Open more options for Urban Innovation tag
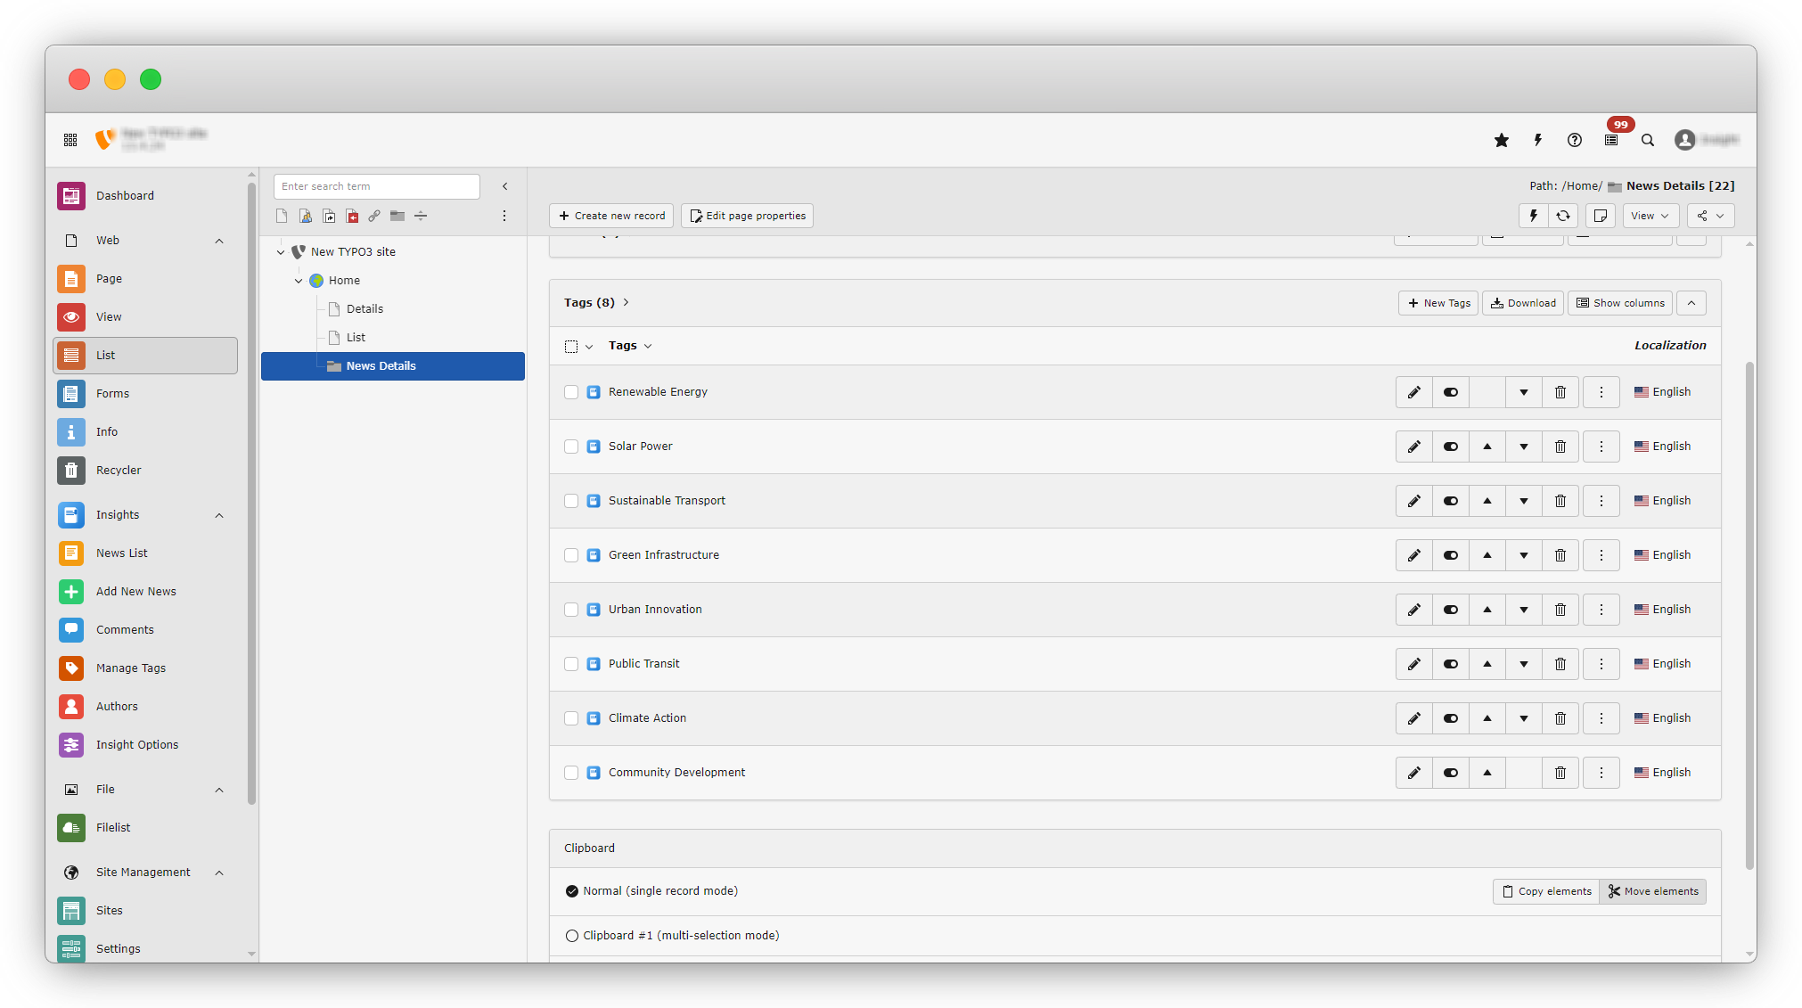Image resolution: width=1802 pixels, height=1008 pixels. [1601, 610]
